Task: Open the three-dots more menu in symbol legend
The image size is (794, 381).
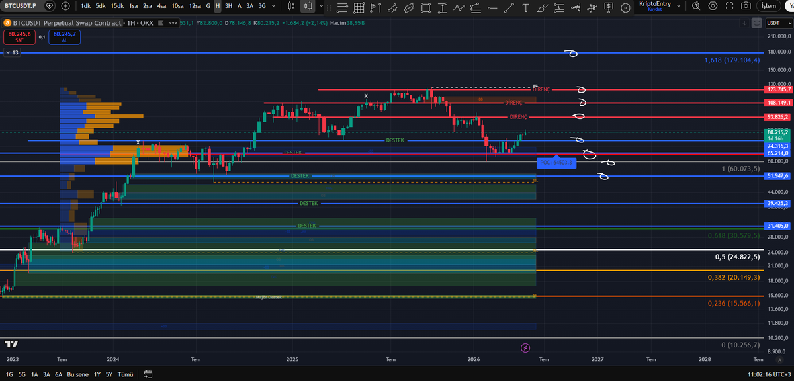Action: pyautogui.click(x=173, y=23)
